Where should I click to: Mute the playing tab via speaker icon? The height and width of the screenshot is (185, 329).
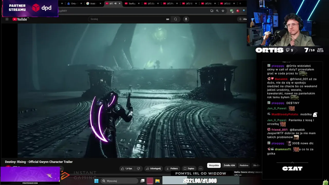(115, 4)
